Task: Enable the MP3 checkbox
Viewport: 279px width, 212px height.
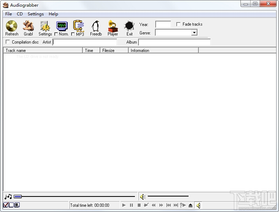Action: [x=73, y=34]
